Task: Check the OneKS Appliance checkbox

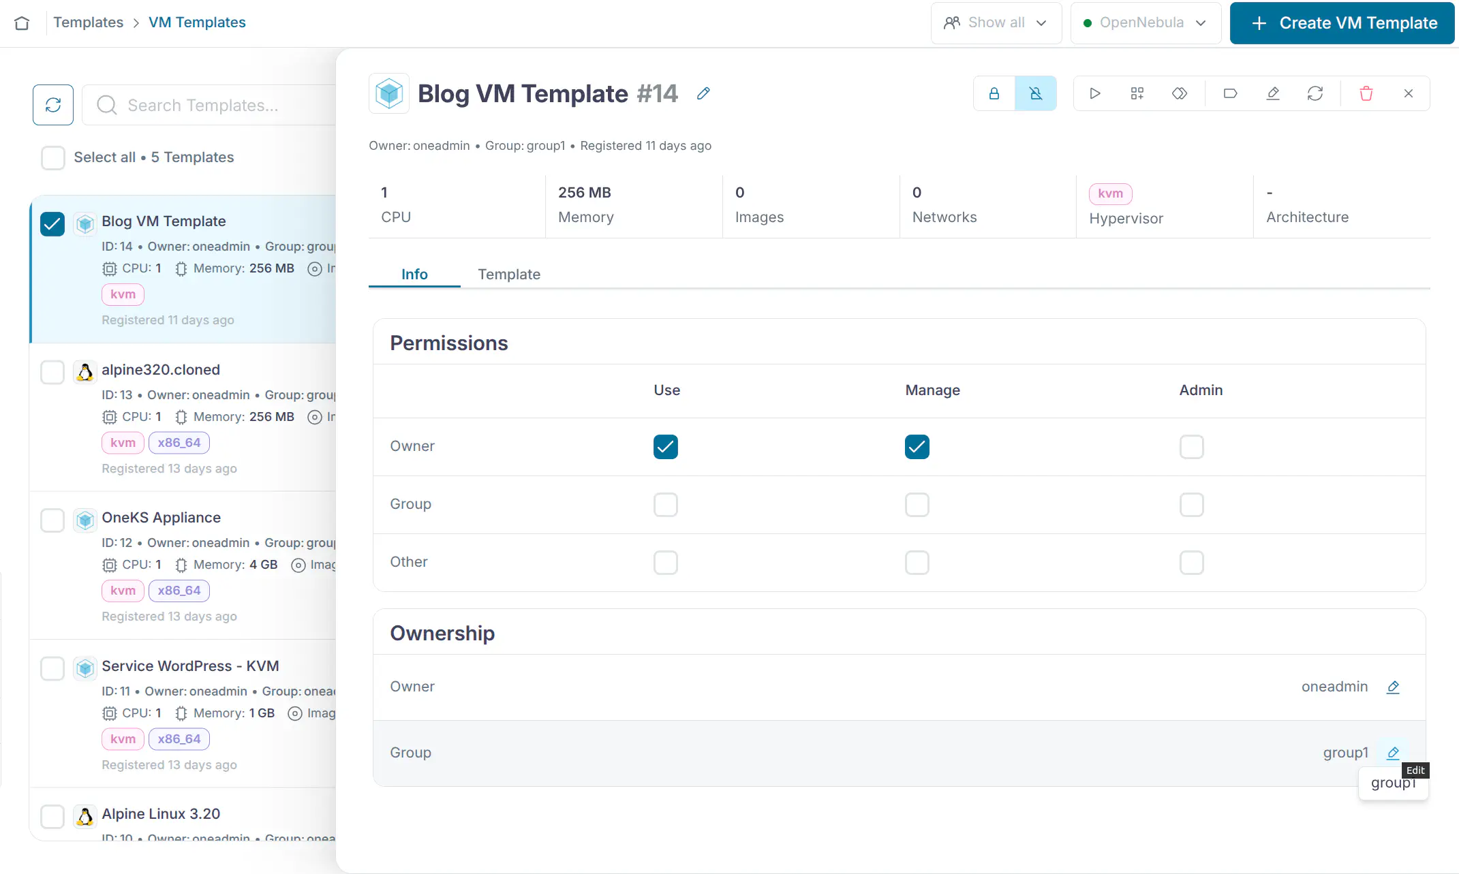Action: click(52, 520)
